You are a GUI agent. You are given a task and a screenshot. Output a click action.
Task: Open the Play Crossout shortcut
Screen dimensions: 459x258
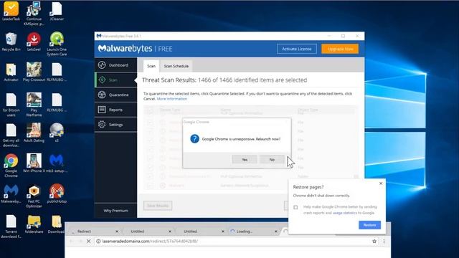(34, 72)
